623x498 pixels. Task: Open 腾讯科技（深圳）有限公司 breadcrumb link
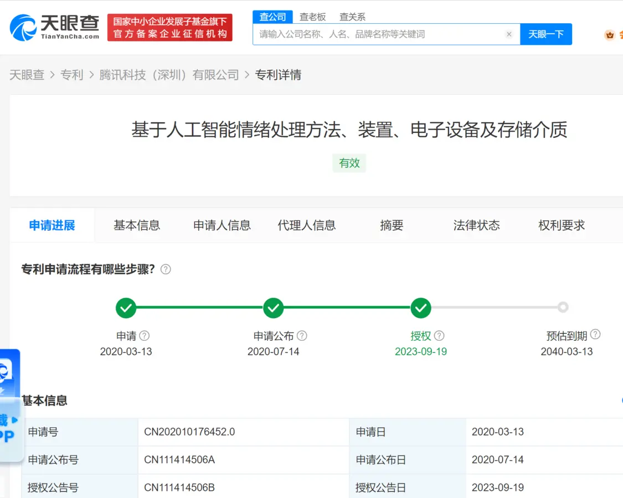[169, 75]
